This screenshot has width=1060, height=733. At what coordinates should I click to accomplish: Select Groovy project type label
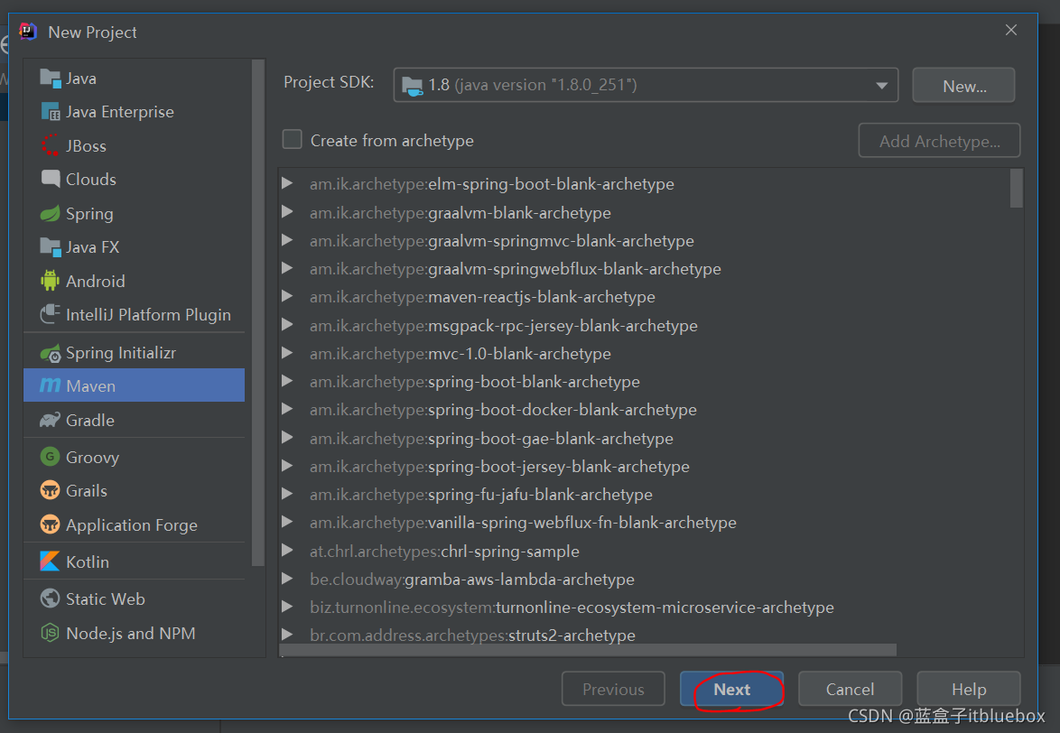(93, 458)
